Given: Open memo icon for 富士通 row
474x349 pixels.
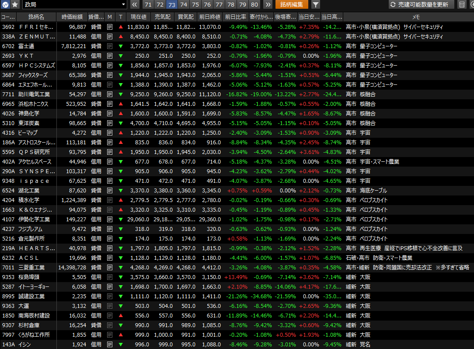Looking at the screenshot, I should 110,46.
